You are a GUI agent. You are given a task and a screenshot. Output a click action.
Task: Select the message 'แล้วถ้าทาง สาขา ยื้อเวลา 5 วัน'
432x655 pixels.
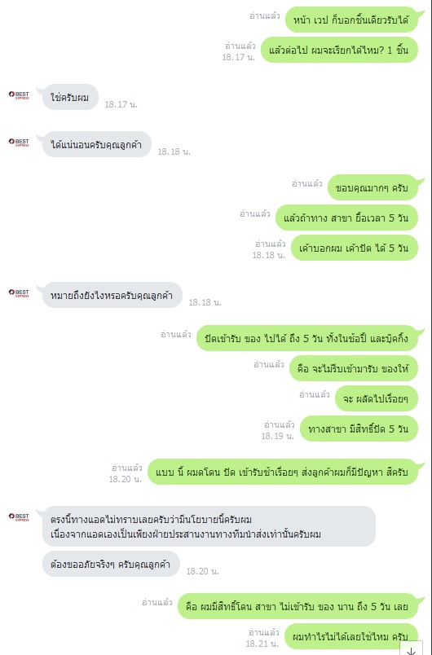[346, 218]
